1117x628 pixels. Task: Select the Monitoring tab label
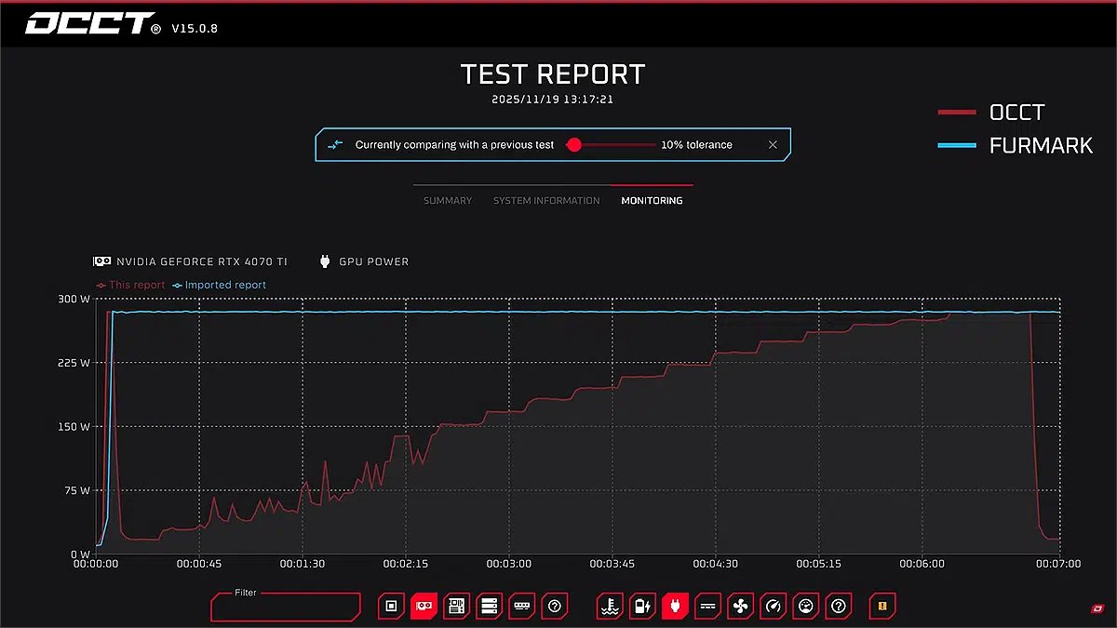[652, 200]
